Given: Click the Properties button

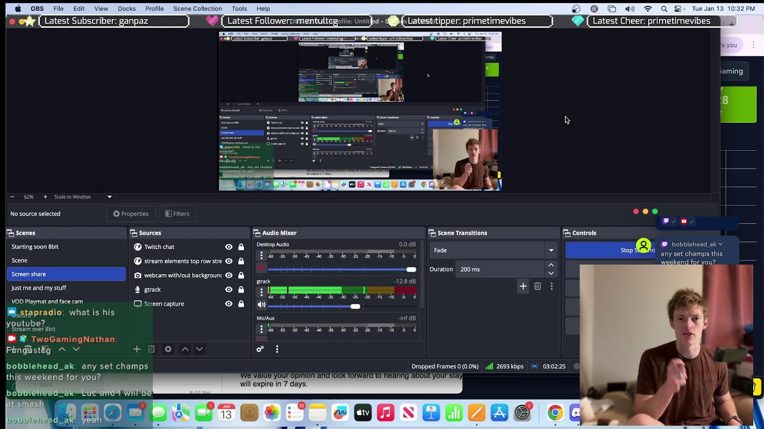Looking at the screenshot, I should point(131,214).
